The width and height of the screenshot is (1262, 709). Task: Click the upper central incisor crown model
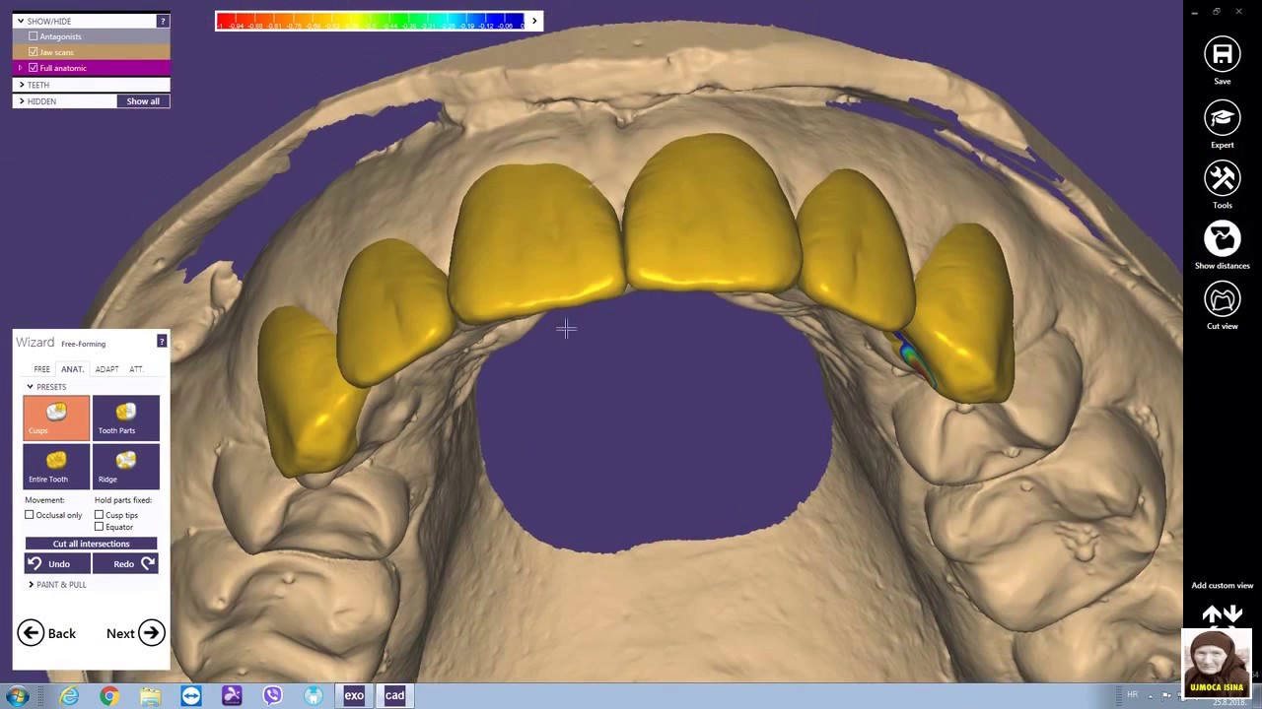712,212
